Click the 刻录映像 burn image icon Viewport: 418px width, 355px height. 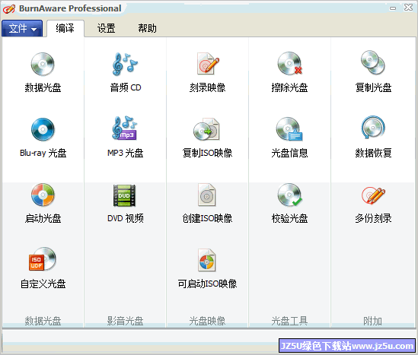click(208, 64)
